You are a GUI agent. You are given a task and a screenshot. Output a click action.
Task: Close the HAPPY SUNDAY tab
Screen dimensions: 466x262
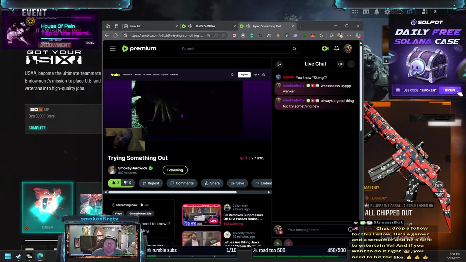[x=234, y=26]
